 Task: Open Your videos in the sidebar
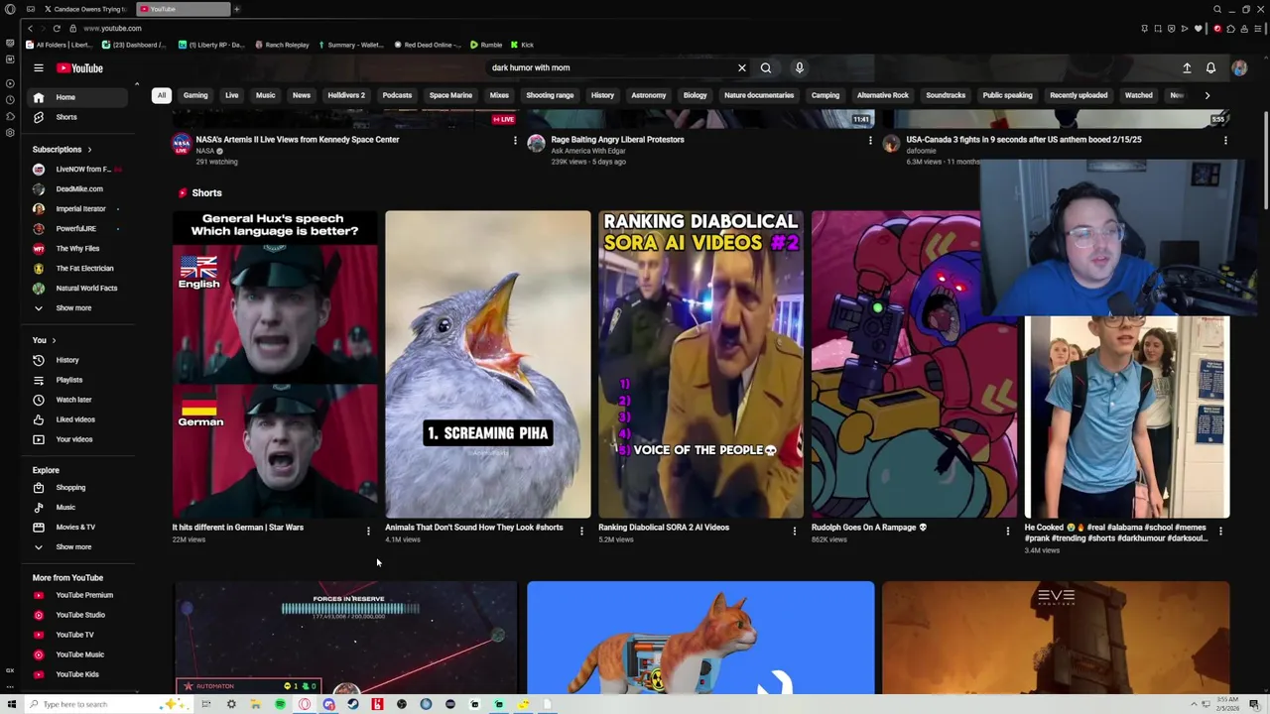tap(77, 439)
